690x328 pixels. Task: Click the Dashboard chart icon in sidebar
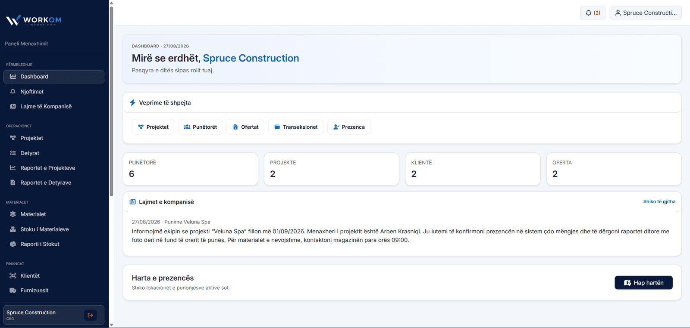pyautogui.click(x=13, y=77)
